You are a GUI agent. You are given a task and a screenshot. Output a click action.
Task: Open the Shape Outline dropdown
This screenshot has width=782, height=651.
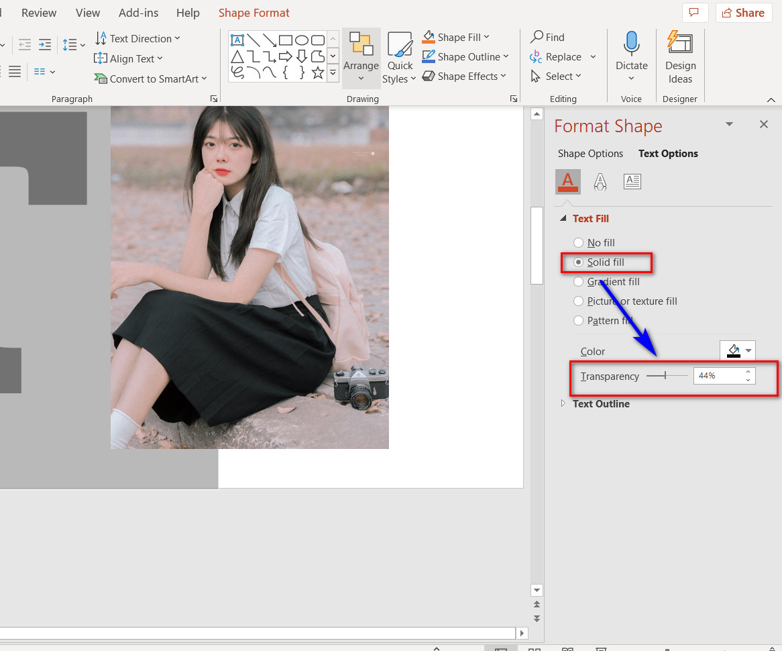click(x=465, y=56)
